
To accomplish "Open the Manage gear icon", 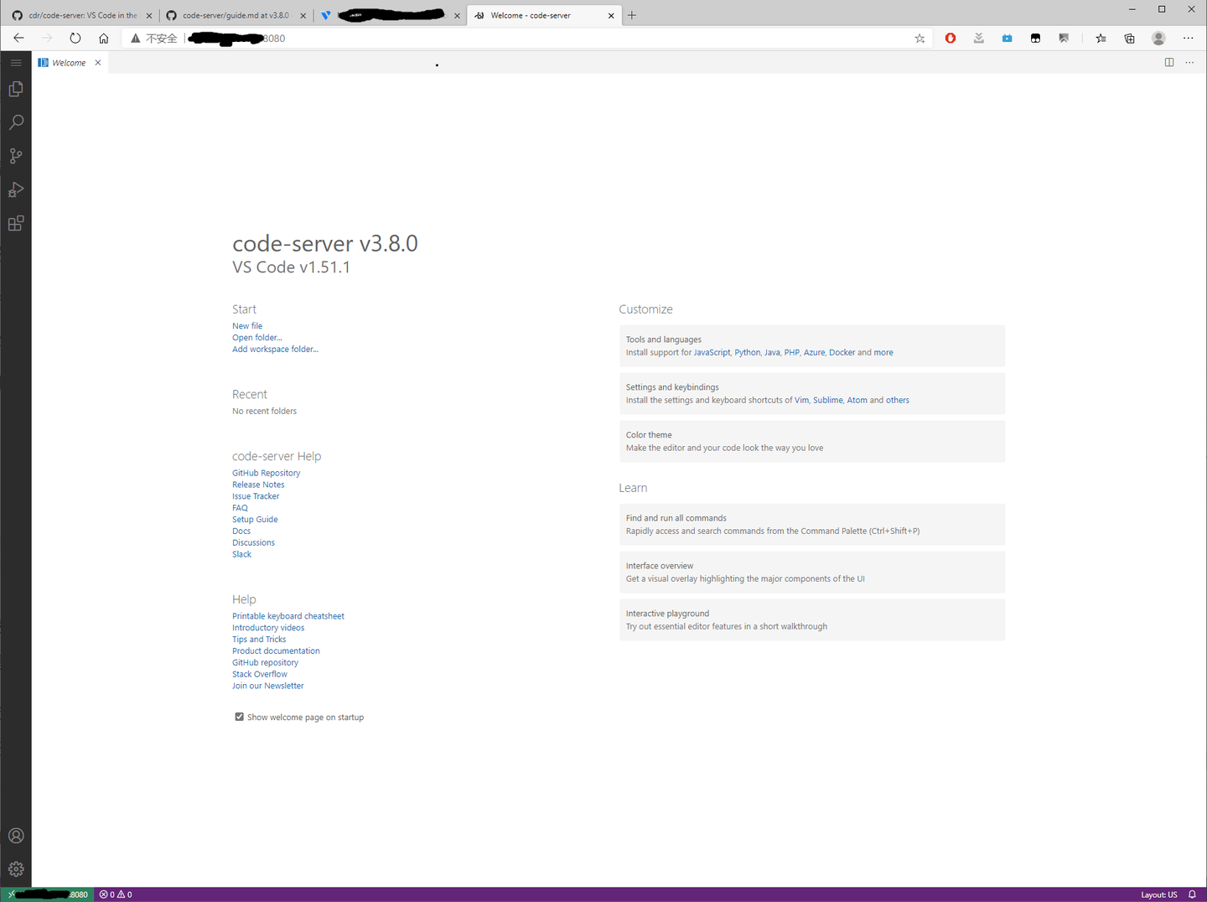I will tap(16, 868).
